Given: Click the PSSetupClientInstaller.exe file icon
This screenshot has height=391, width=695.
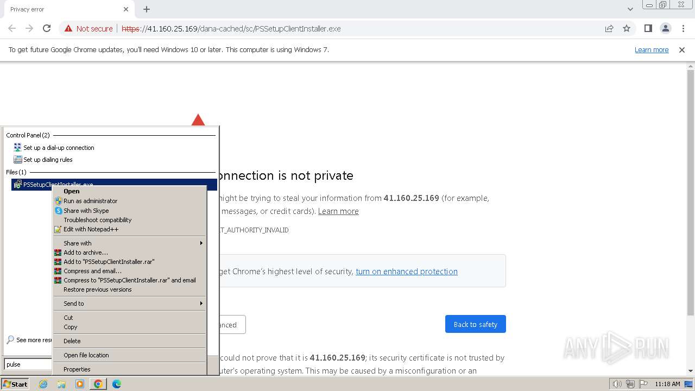Looking at the screenshot, I should [17, 185].
